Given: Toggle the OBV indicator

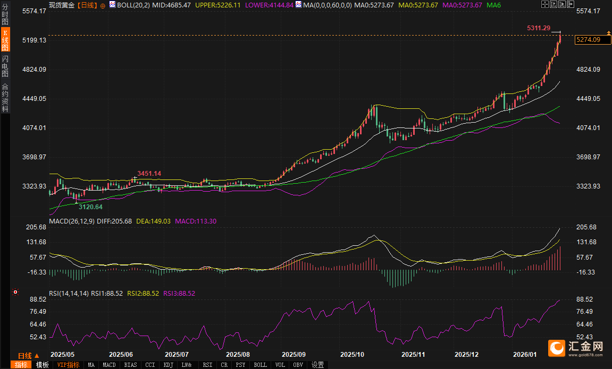Looking at the screenshot, I should (298, 365).
